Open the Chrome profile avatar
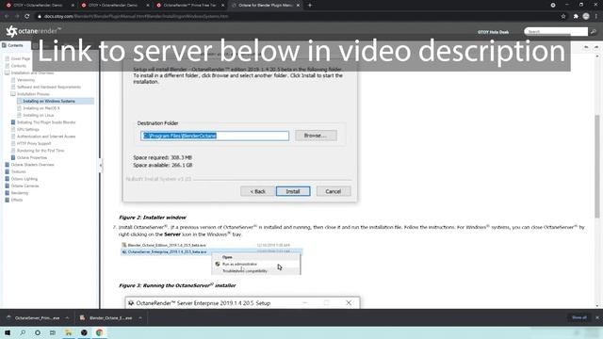Image resolution: width=603 pixels, height=339 pixels. click(x=586, y=16)
